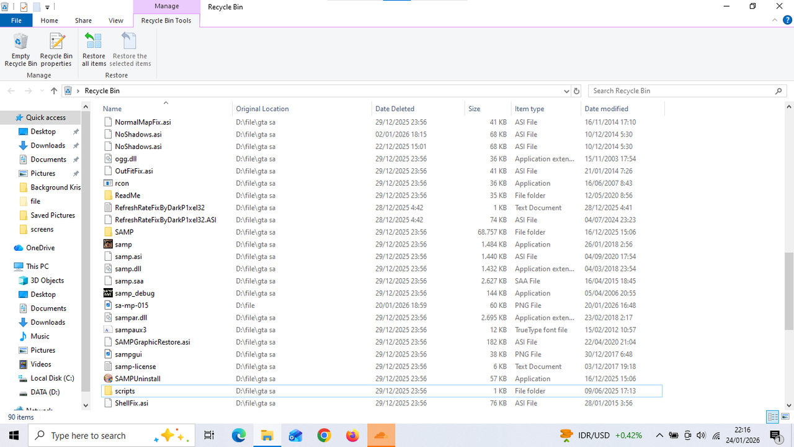Open the Recent locations dropdown arrow
The image size is (794, 447).
coord(42,91)
